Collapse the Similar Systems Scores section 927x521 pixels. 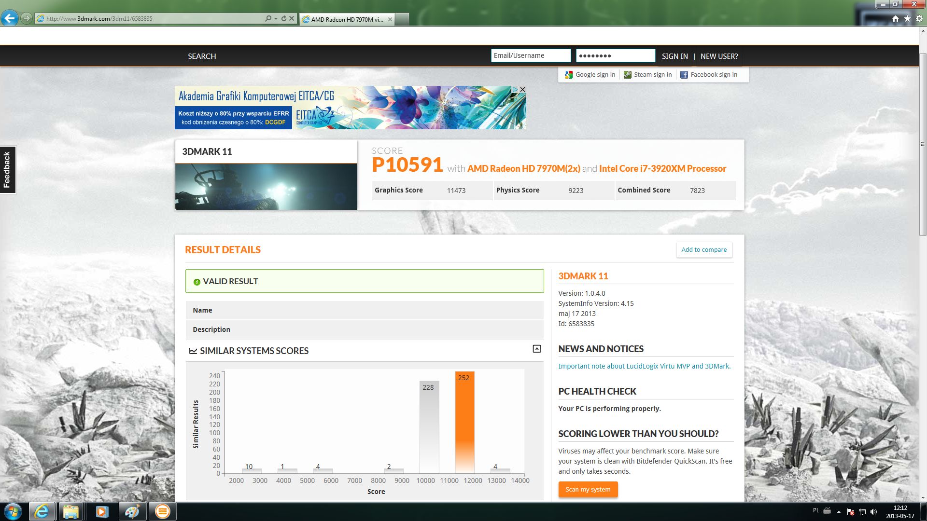point(536,349)
